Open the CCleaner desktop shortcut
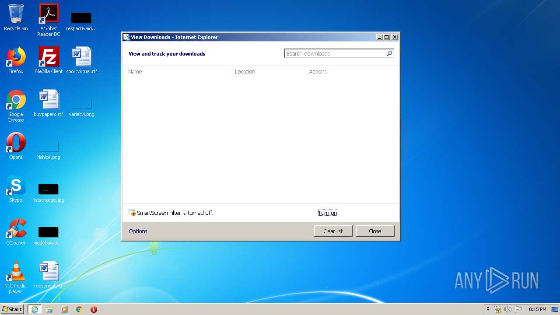 coord(16,232)
